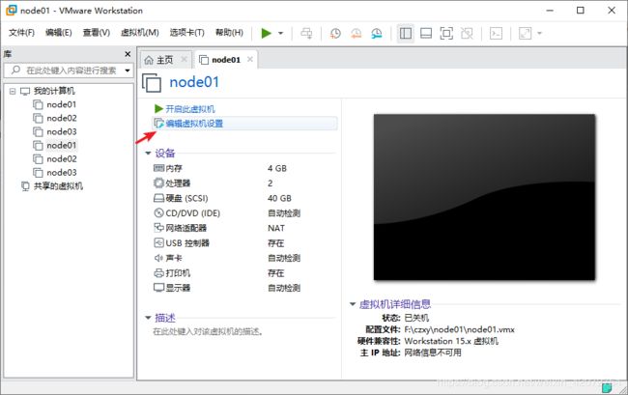Click the library search input field
The width and height of the screenshot is (628, 395).
pos(69,71)
